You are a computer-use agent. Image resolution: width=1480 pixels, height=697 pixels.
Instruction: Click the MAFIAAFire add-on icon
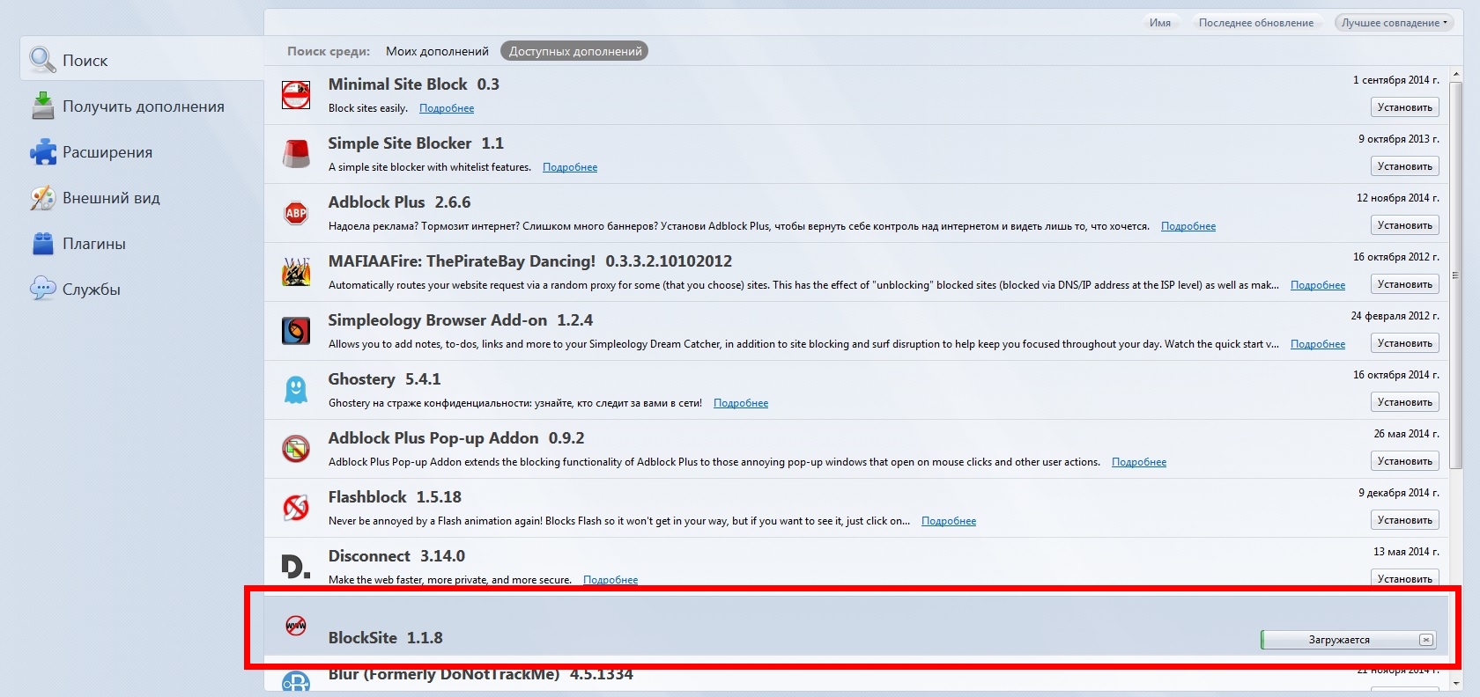[296, 272]
